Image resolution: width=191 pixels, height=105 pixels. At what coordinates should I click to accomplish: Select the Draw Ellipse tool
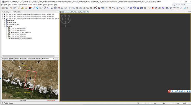tap(138, 8)
